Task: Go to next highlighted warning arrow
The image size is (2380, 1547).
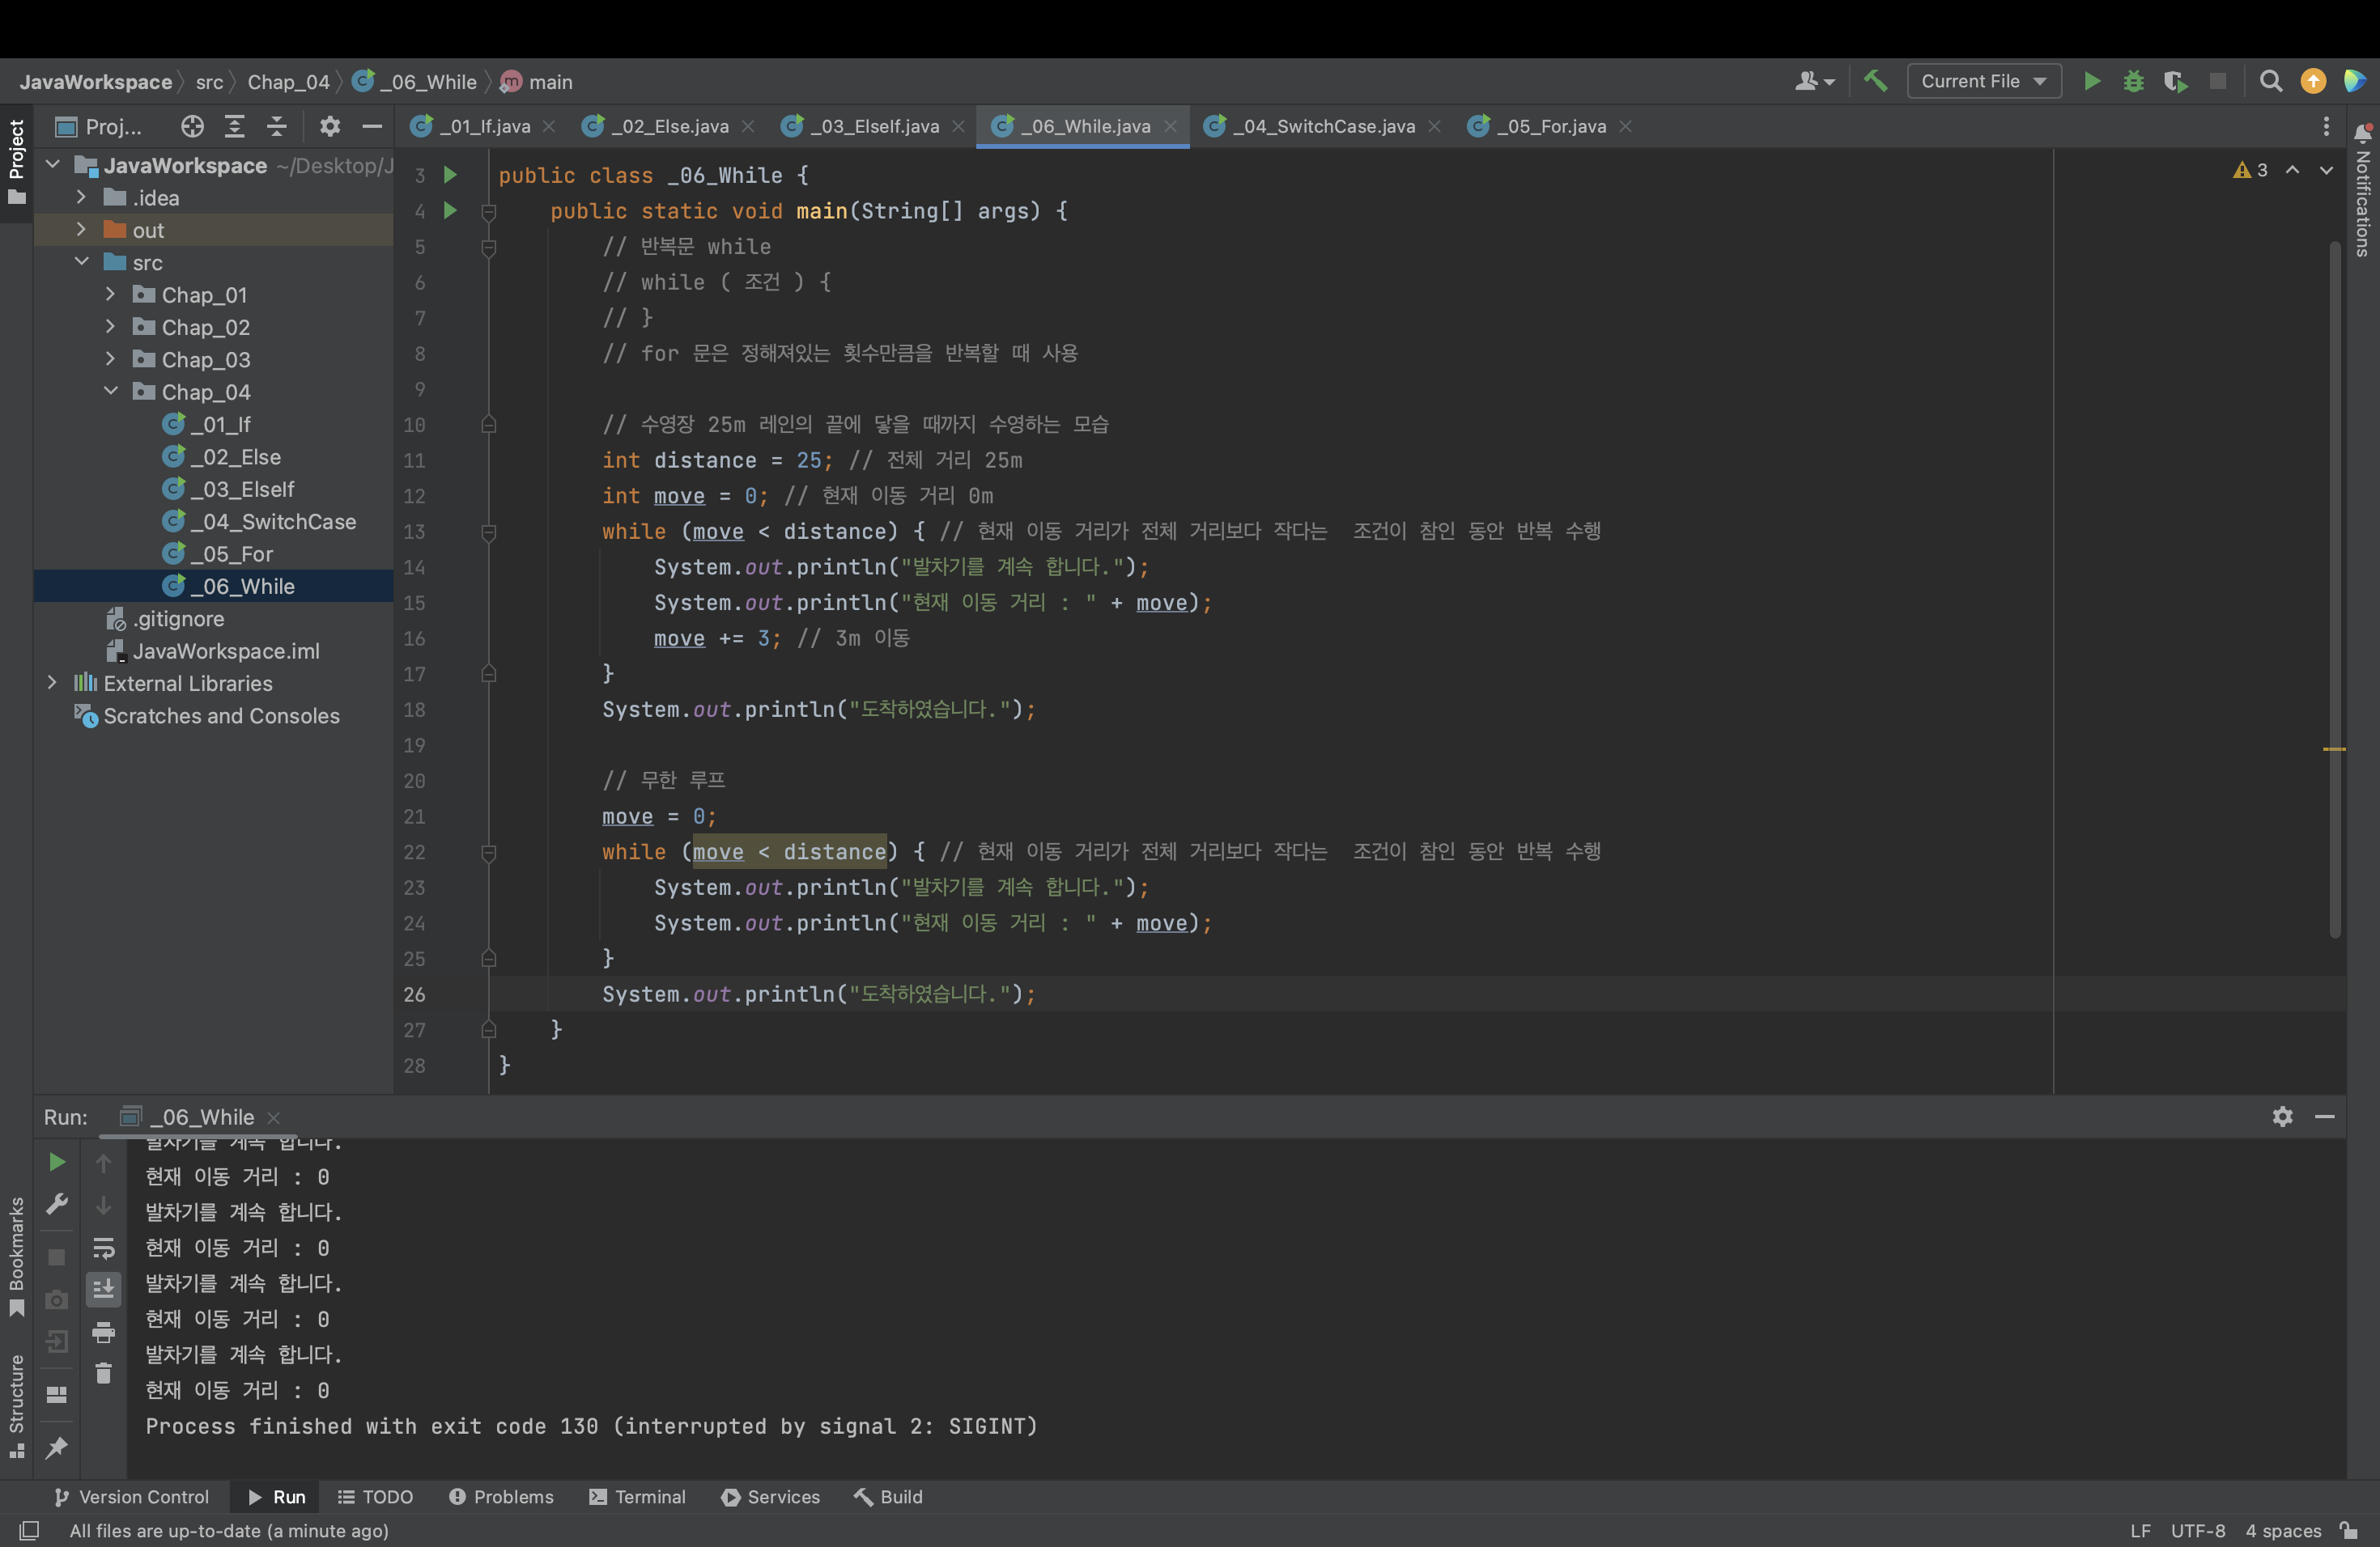Action: click(2327, 170)
